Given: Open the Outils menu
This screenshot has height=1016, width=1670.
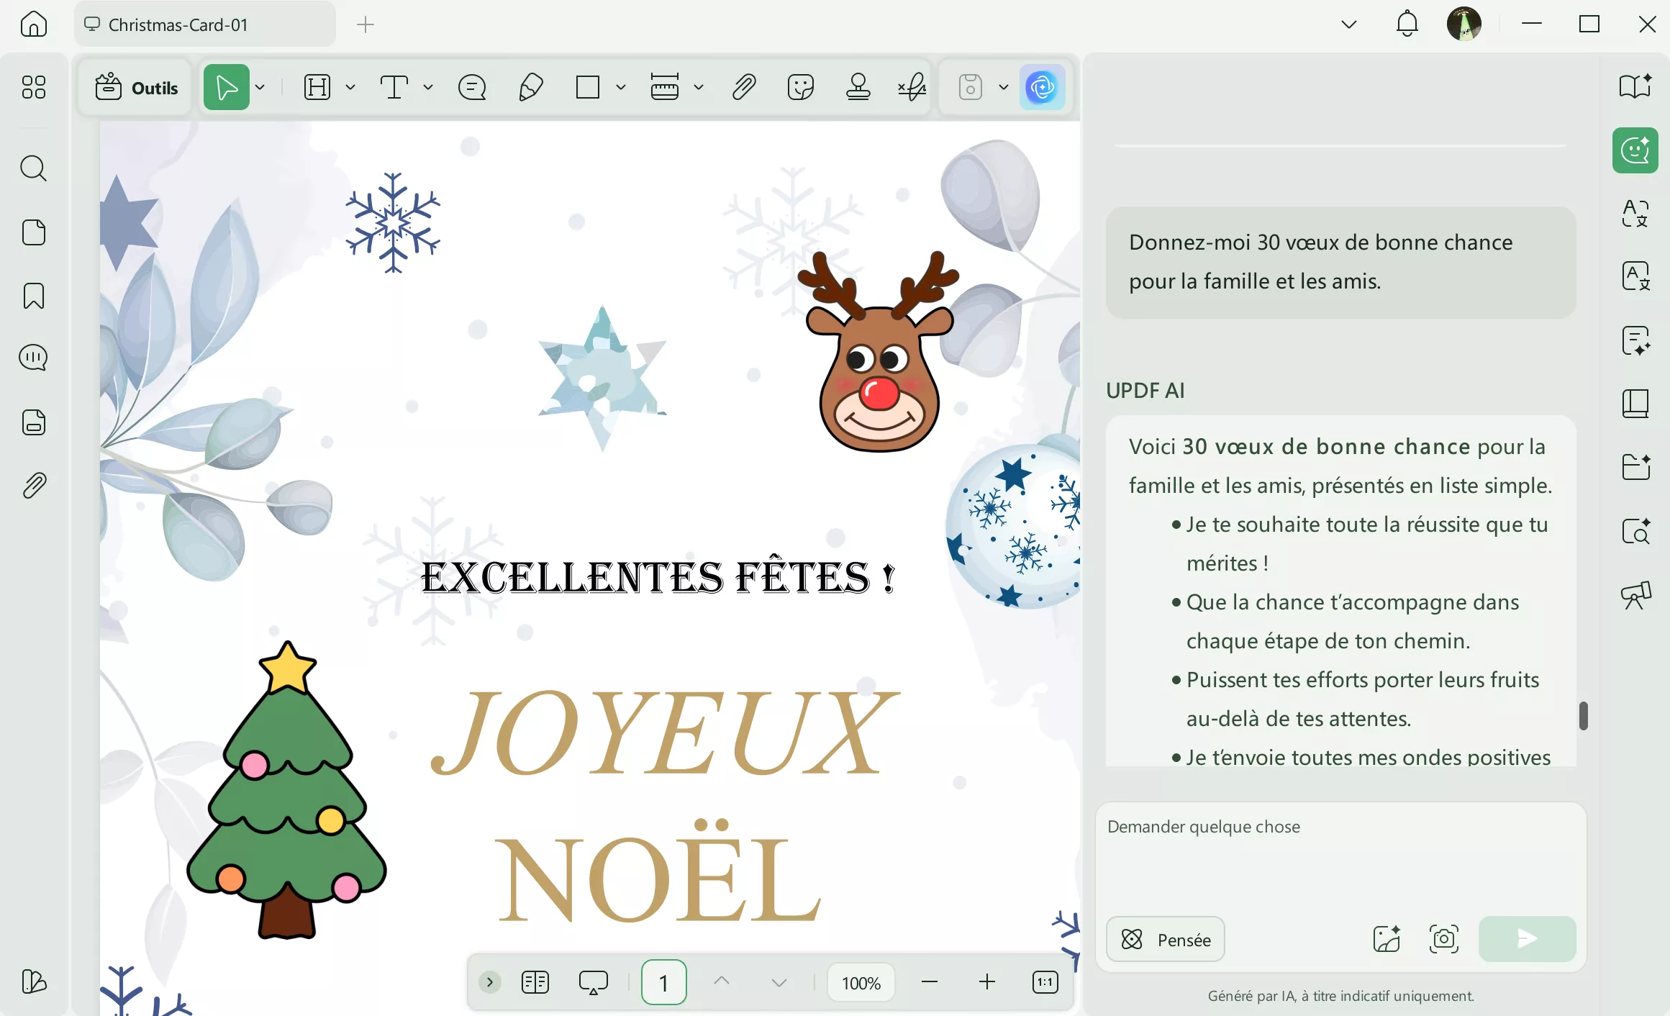Looking at the screenshot, I should pos(136,87).
